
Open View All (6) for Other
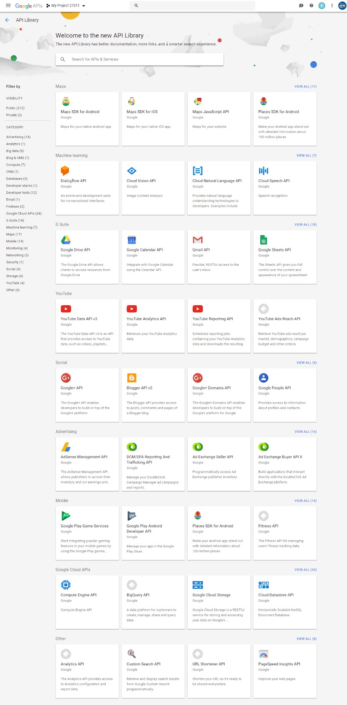(306, 638)
